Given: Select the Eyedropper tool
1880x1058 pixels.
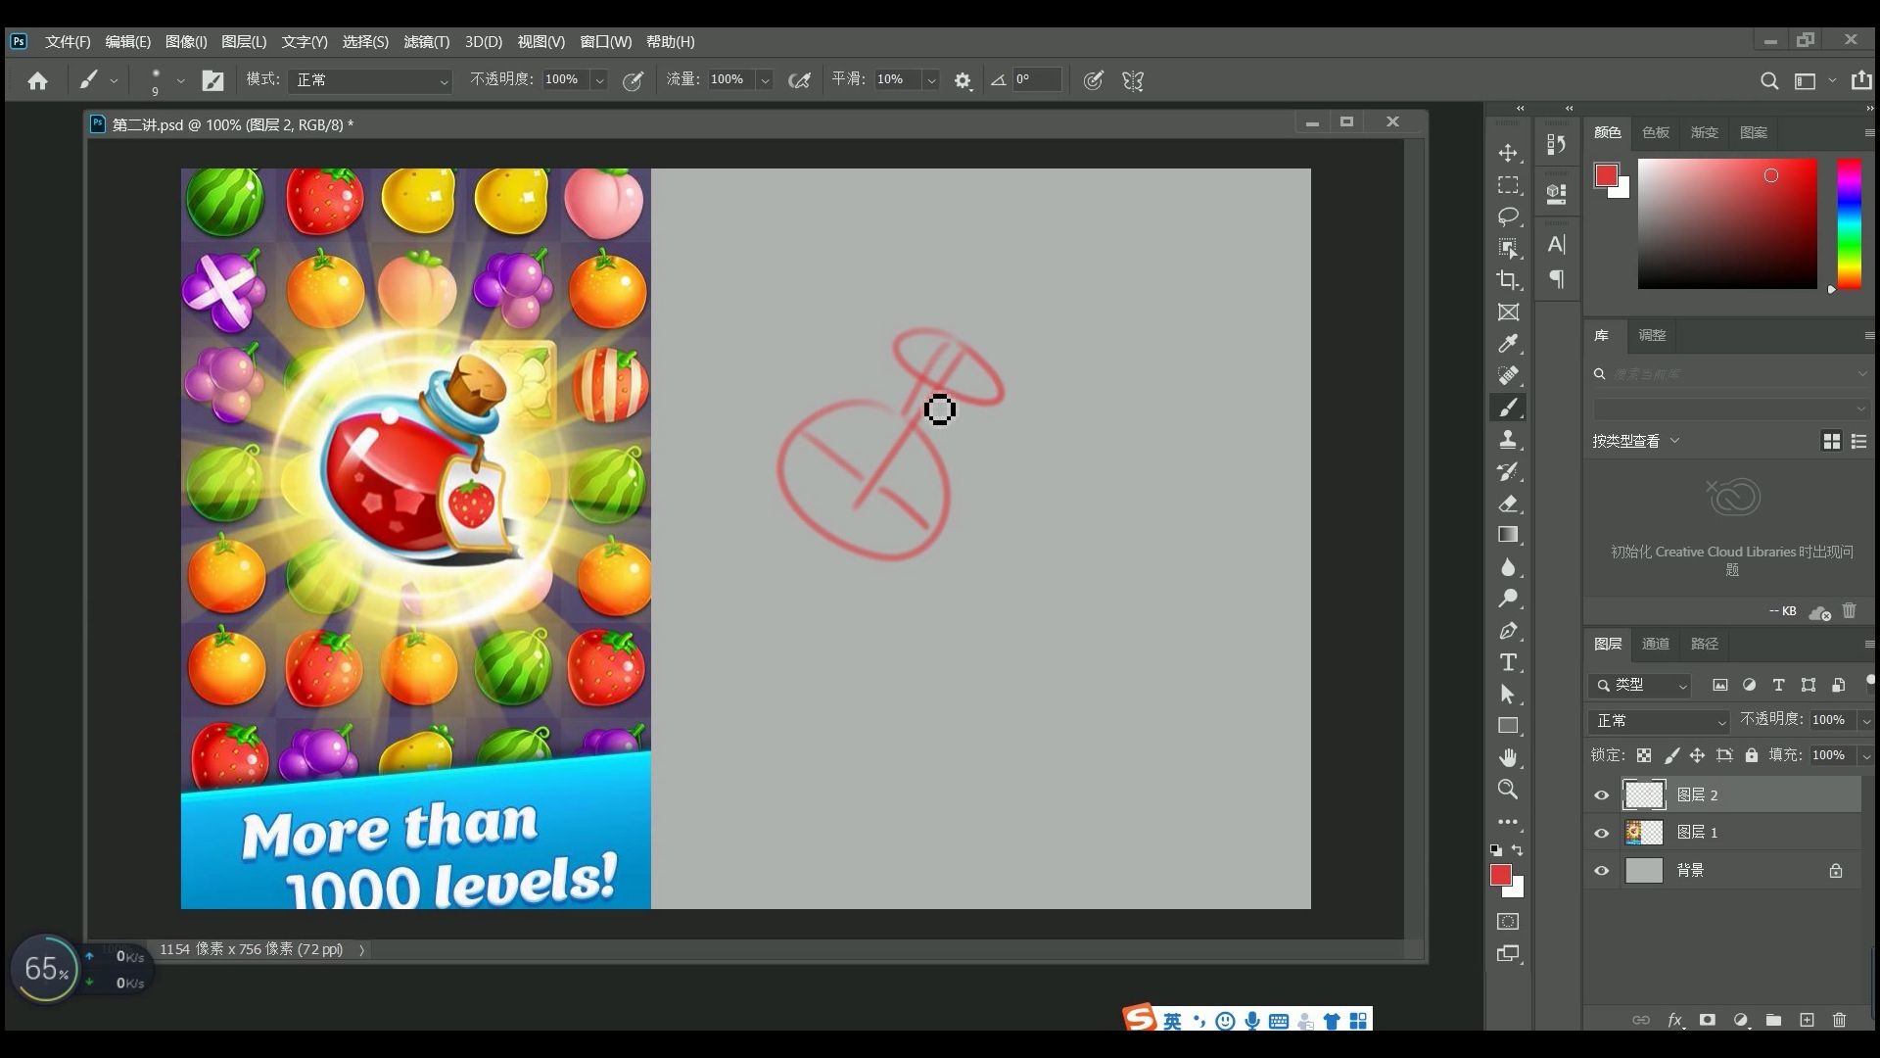Looking at the screenshot, I should pos(1508,344).
